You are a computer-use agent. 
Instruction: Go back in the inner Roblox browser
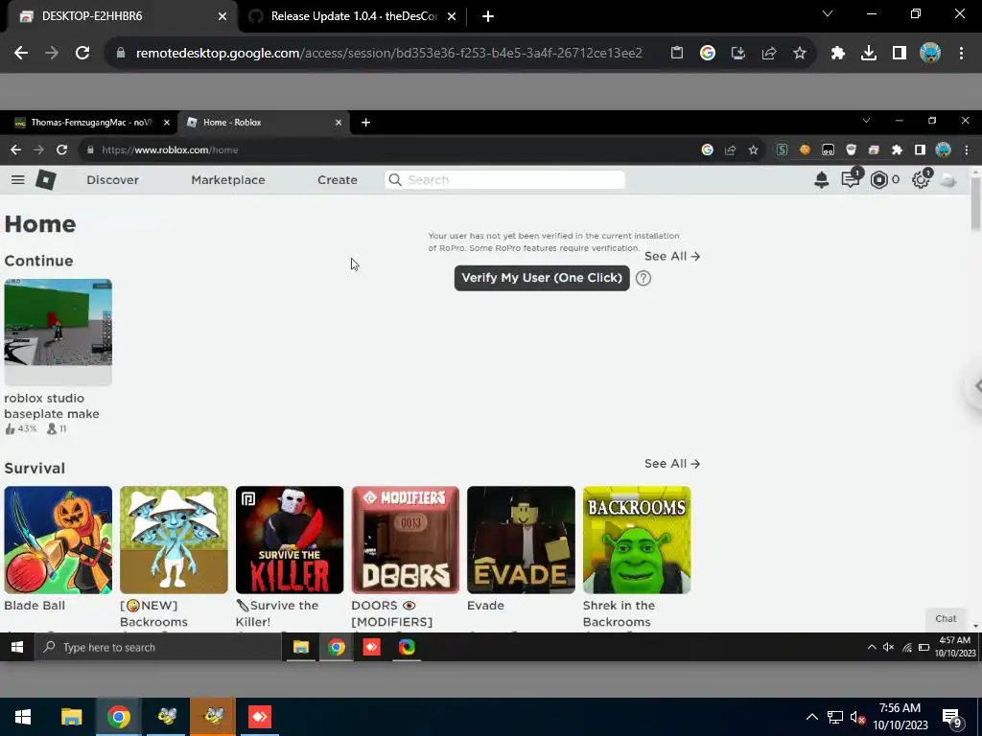point(15,149)
